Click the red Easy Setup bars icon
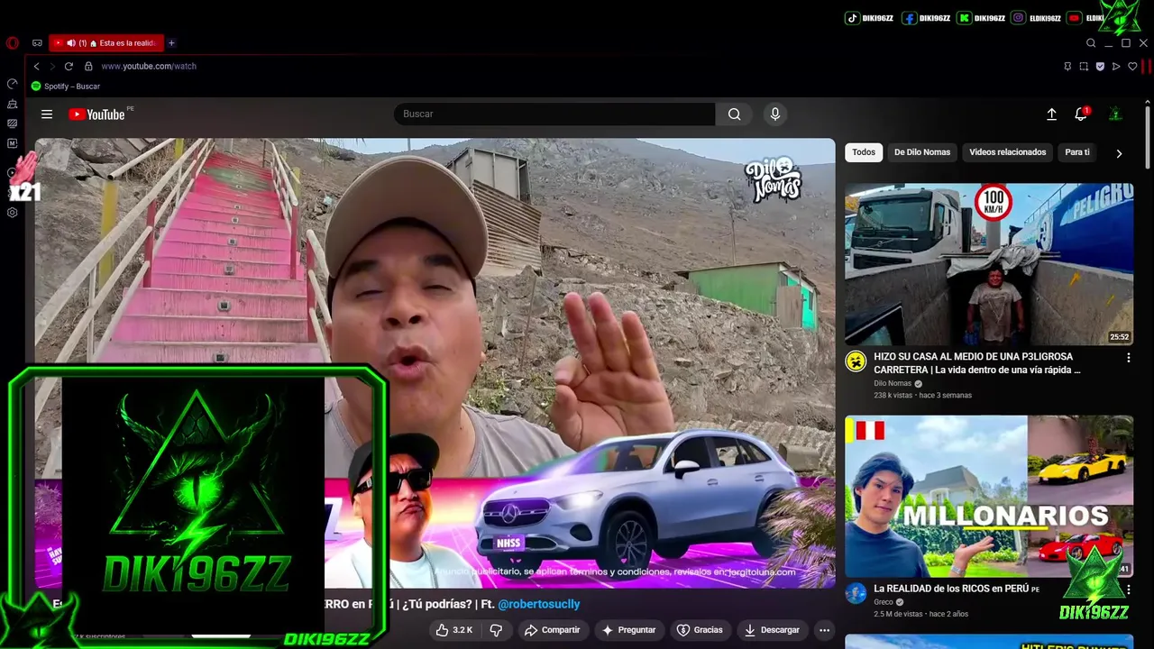 coord(1147,66)
